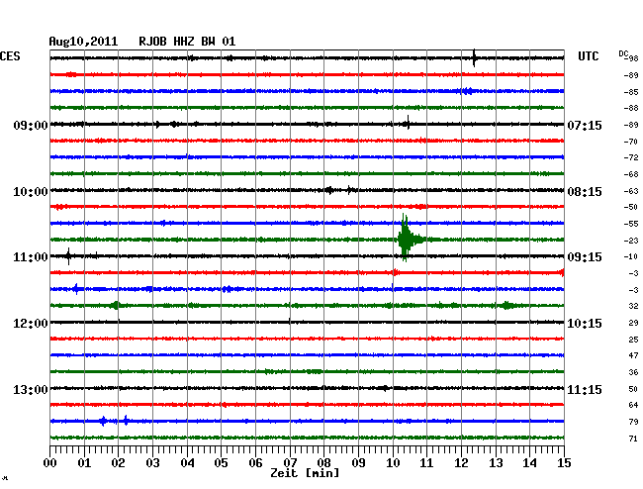Click the 15 minute axis tick label
643x489 pixels.
coord(564,462)
